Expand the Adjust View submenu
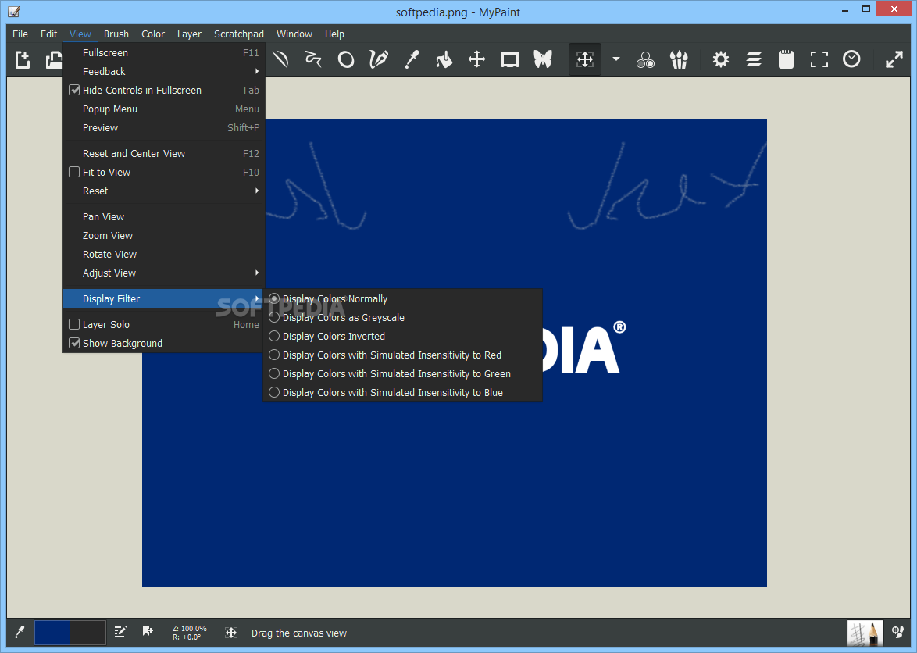 [164, 273]
